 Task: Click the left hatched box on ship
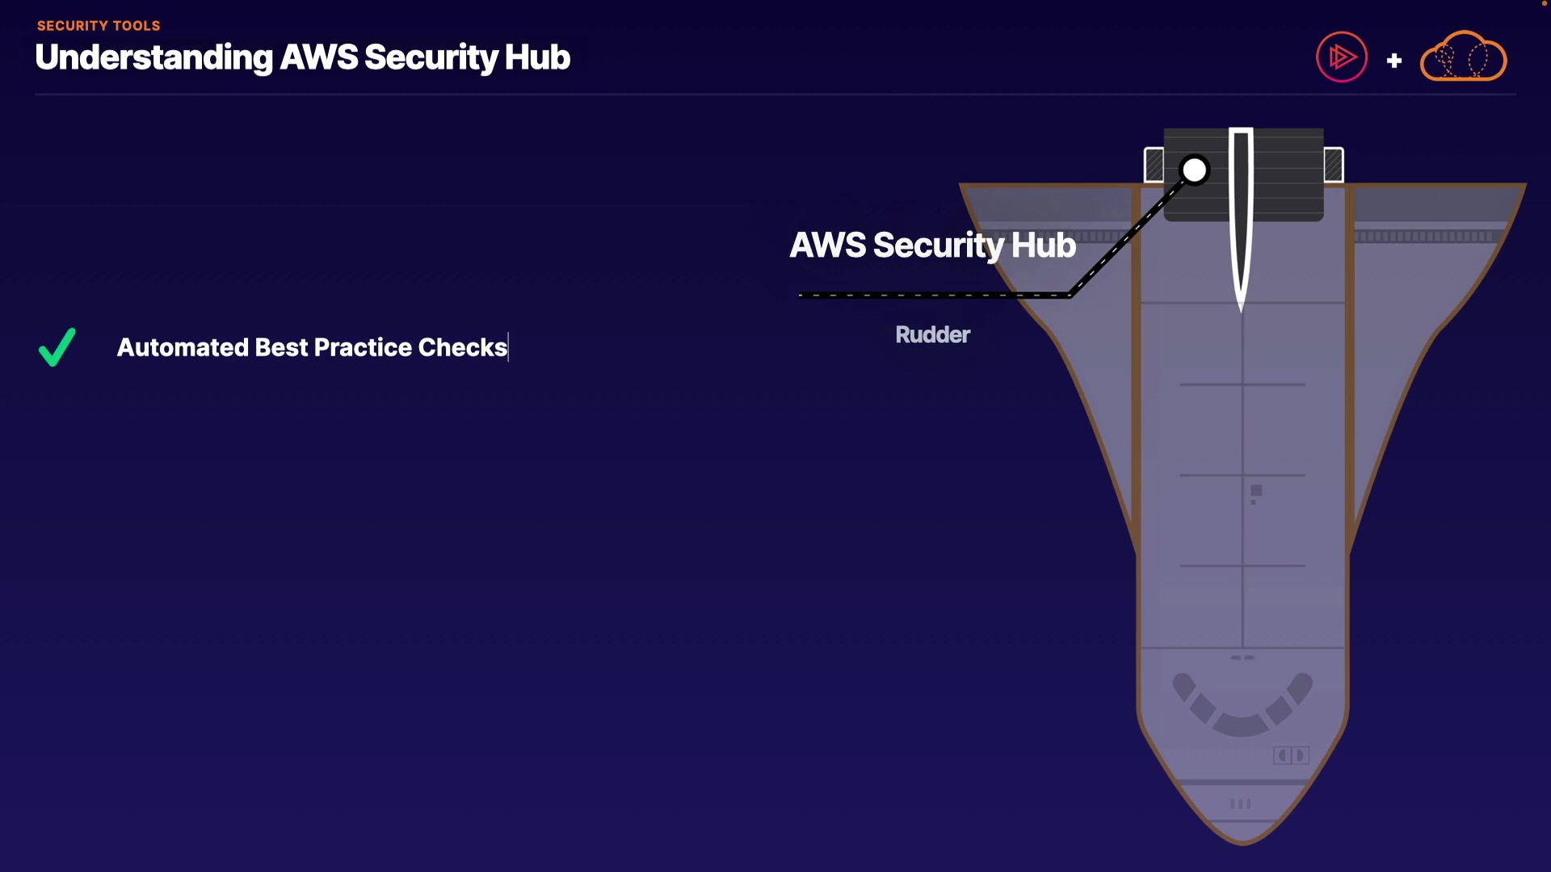(x=1154, y=166)
